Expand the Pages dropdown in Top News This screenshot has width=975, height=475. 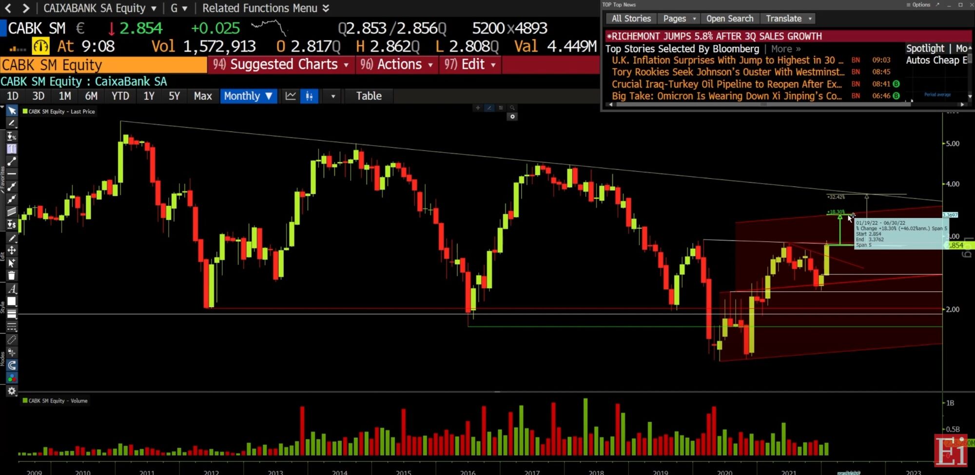coord(680,19)
